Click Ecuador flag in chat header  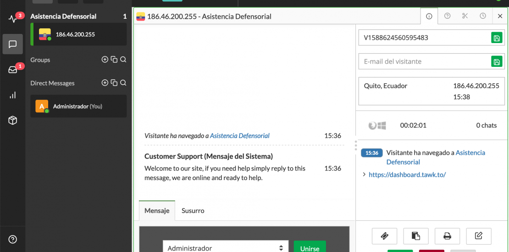pos(141,16)
